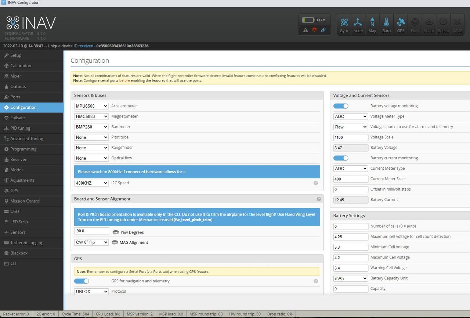
Task: Open the MAG Alignment dropdown
Action: [x=91, y=242]
